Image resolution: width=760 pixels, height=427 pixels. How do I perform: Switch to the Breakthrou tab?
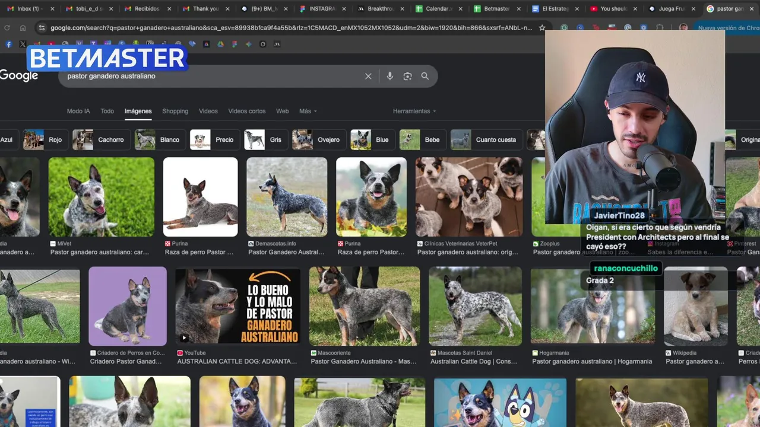pyautogui.click(x=380, y=9)
